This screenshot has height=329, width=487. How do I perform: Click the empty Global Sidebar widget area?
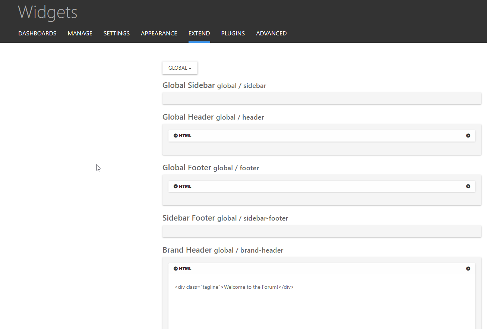[322, 99]
